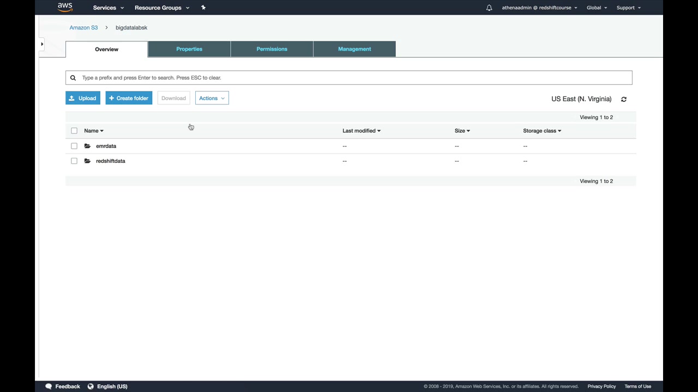Click the US East (N. Virginia) region text
698x392 pixels.
pos(581,99)
